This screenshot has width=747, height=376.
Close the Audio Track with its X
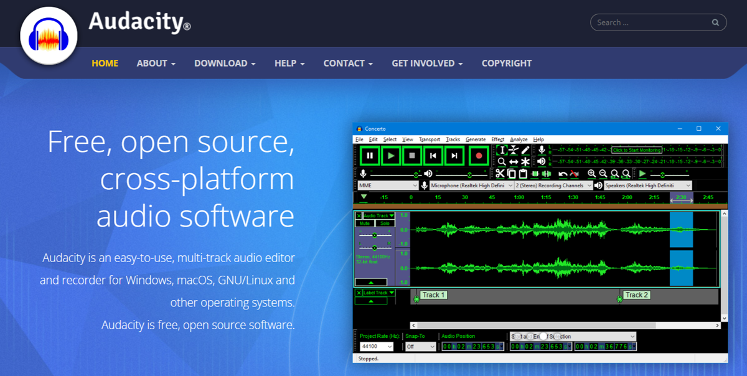pyautogui.click(x=359, y=216)
